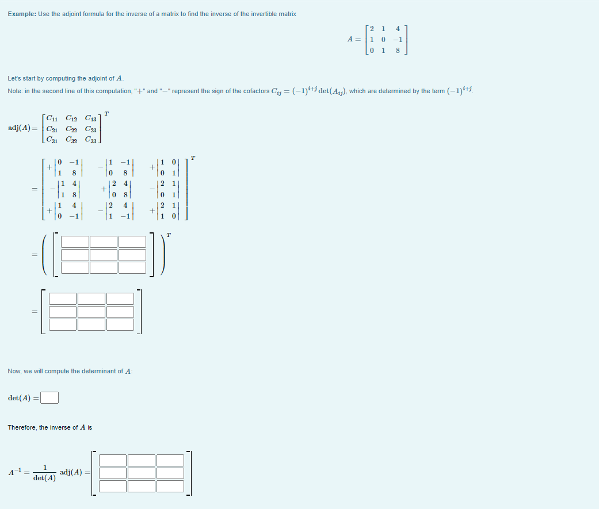The image size is (599, 509).
Task: Click the top-middle box of the inverse matrix
Action: point(142,460)
